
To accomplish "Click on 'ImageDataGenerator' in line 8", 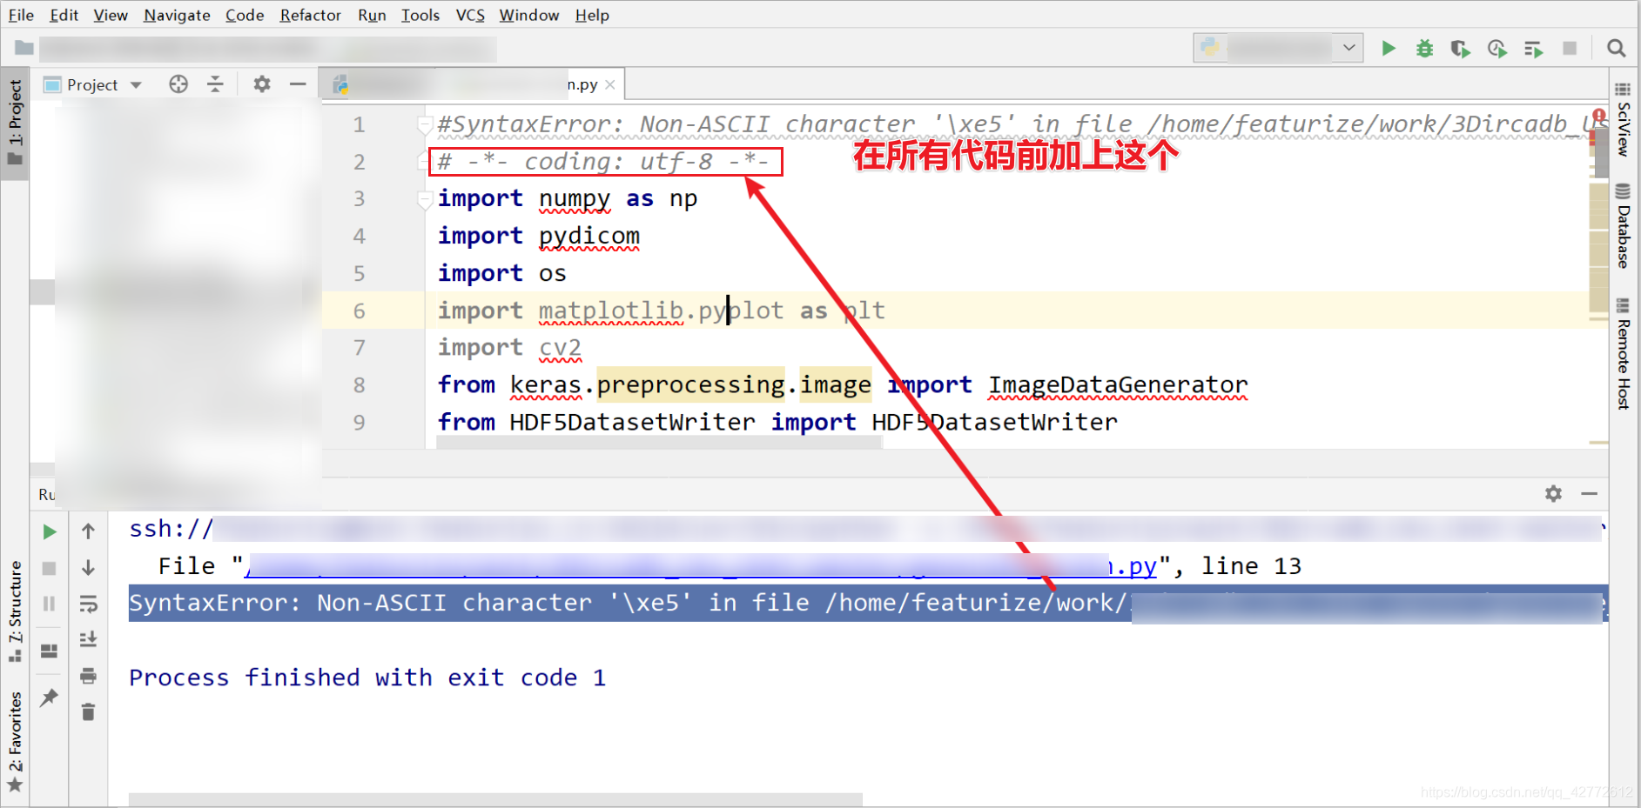I will point(1118,384).
